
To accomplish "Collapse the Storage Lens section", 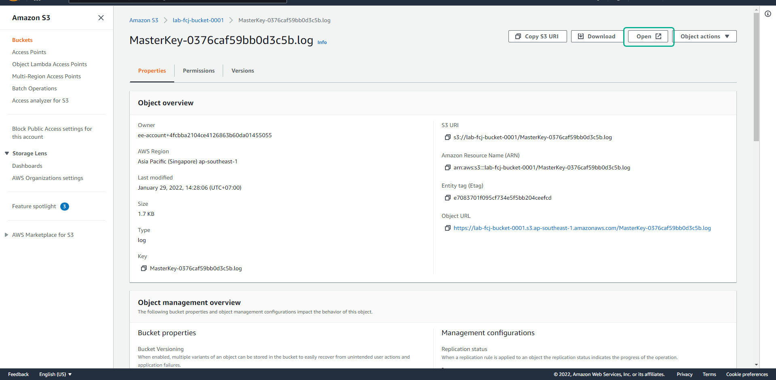I will (6, 153).
